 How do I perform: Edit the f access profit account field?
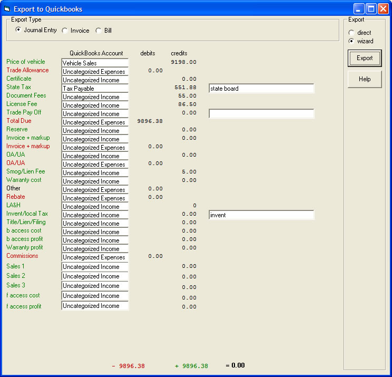[x=95, y=306]
